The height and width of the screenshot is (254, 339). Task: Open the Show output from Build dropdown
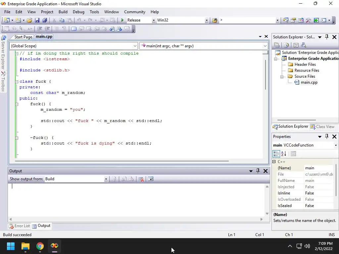click(x=106, y=179)
